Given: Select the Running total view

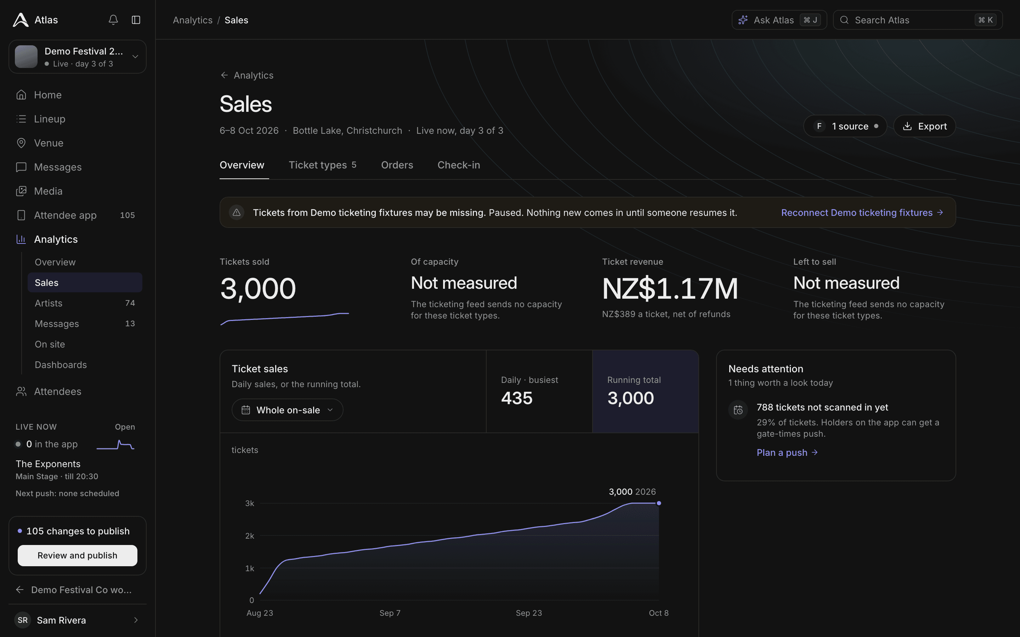Looking at the screenshot, I should [645, 391].
